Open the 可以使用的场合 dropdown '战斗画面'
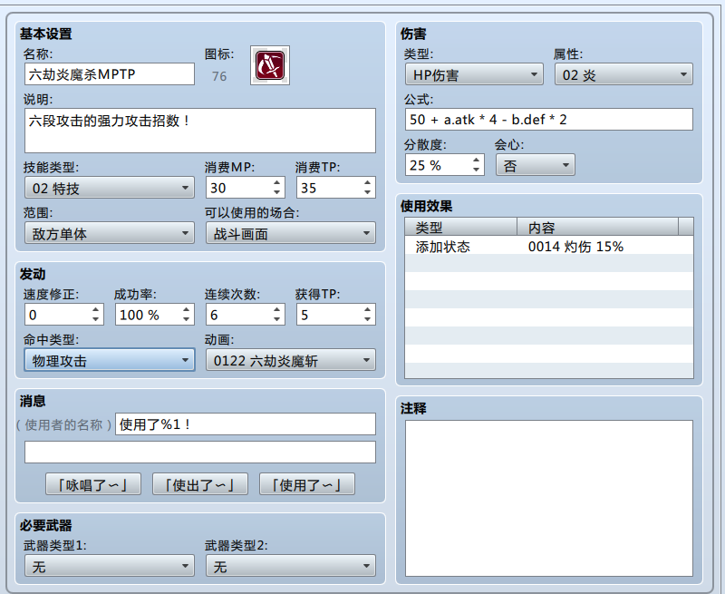The width and height of the screenshot is (725, 594). 291,233
